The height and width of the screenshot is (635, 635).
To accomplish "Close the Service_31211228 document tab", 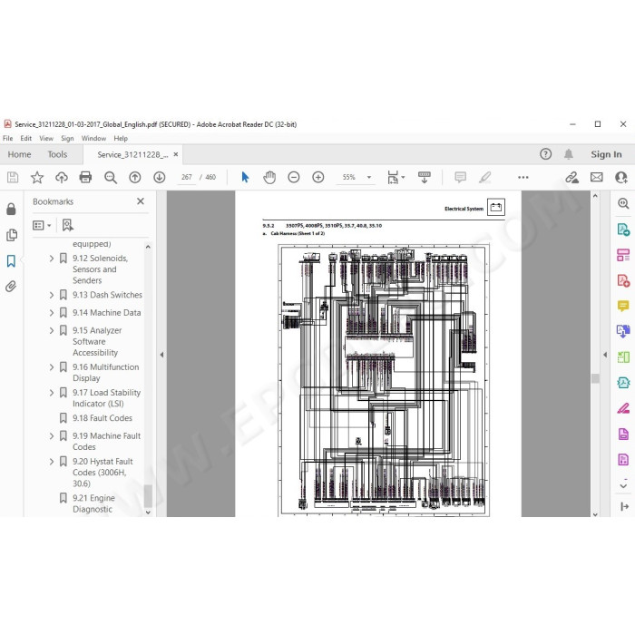I will pyautogui.click(x=176, y=154).
